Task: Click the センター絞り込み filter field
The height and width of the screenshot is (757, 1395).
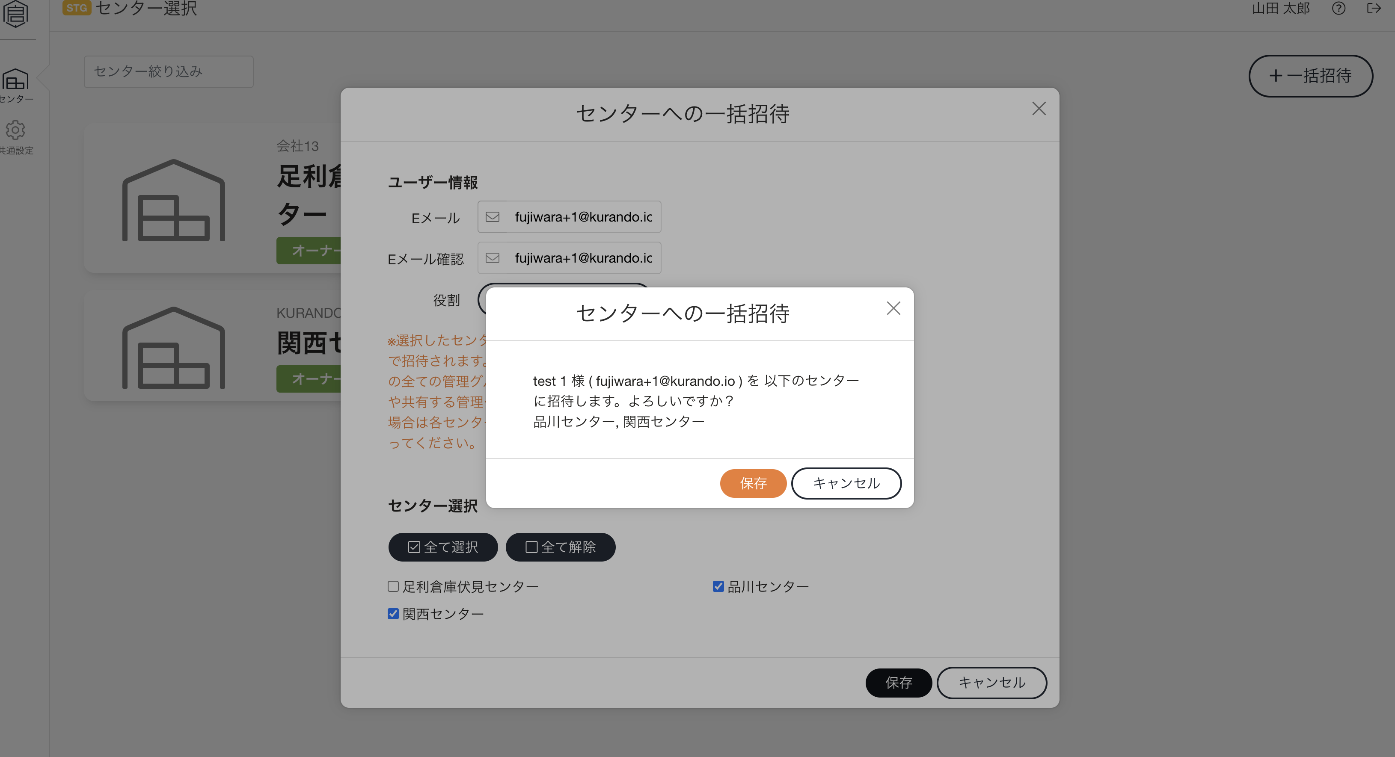Action: (169, 71)
